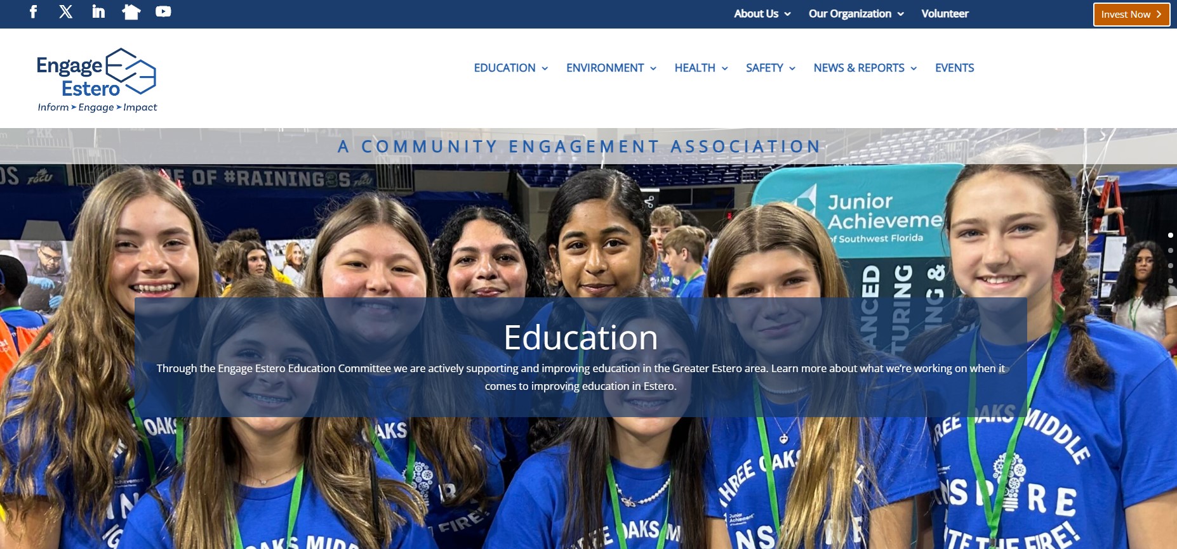Viewport: 1177px width, 549px height.
Task: Expand the Education menu
Action: 511,68
